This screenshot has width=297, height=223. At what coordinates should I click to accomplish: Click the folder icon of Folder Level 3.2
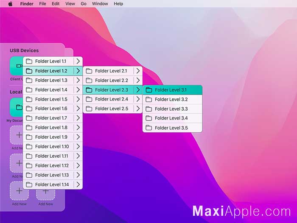tap(148, 99)
